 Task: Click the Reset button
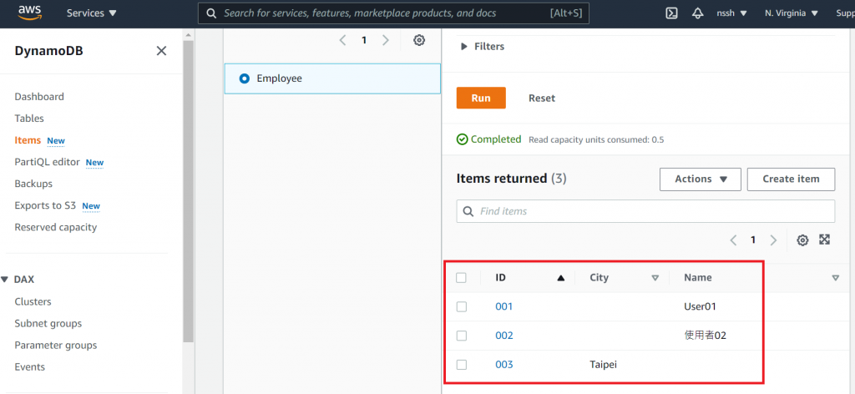click(x=541, y=98)
